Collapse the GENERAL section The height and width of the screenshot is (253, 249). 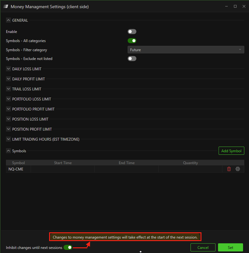click(x=8, y=20)
